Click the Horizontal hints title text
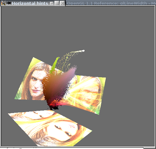This screenshot has width=156, height=149. click(x=30, y=3)
